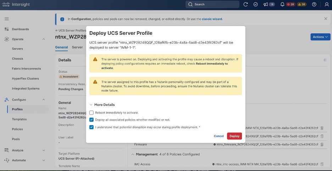This screenshot has width=332, height=171.
Task: Collapse the Operate sidebar group
Action: (44, 39)
